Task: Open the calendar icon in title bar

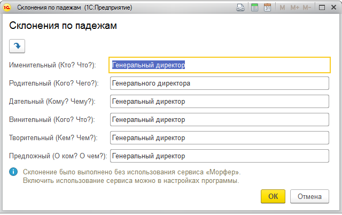Action: tap(267, 7)
